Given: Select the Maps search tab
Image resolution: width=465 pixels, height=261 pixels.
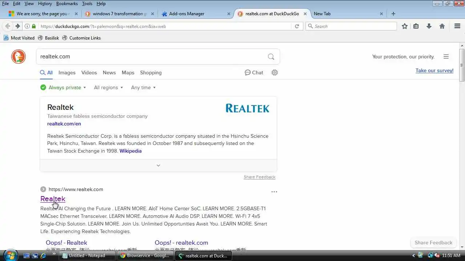Looking at the screenshot, I should point(128,72).
